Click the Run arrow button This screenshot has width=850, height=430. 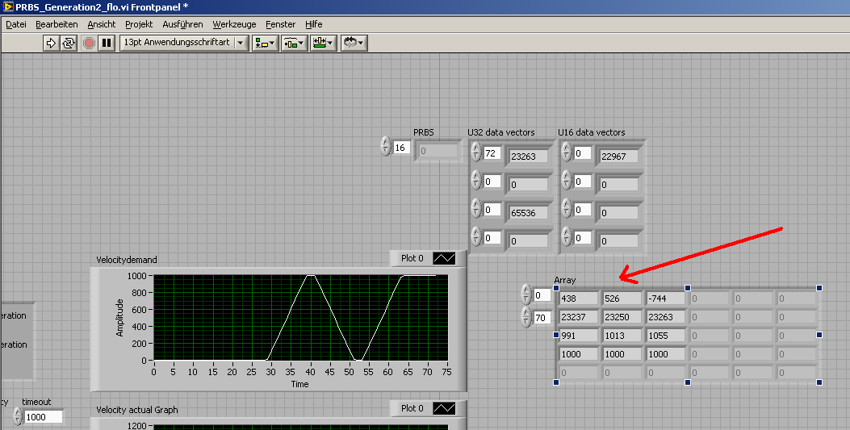coord(51,43)
